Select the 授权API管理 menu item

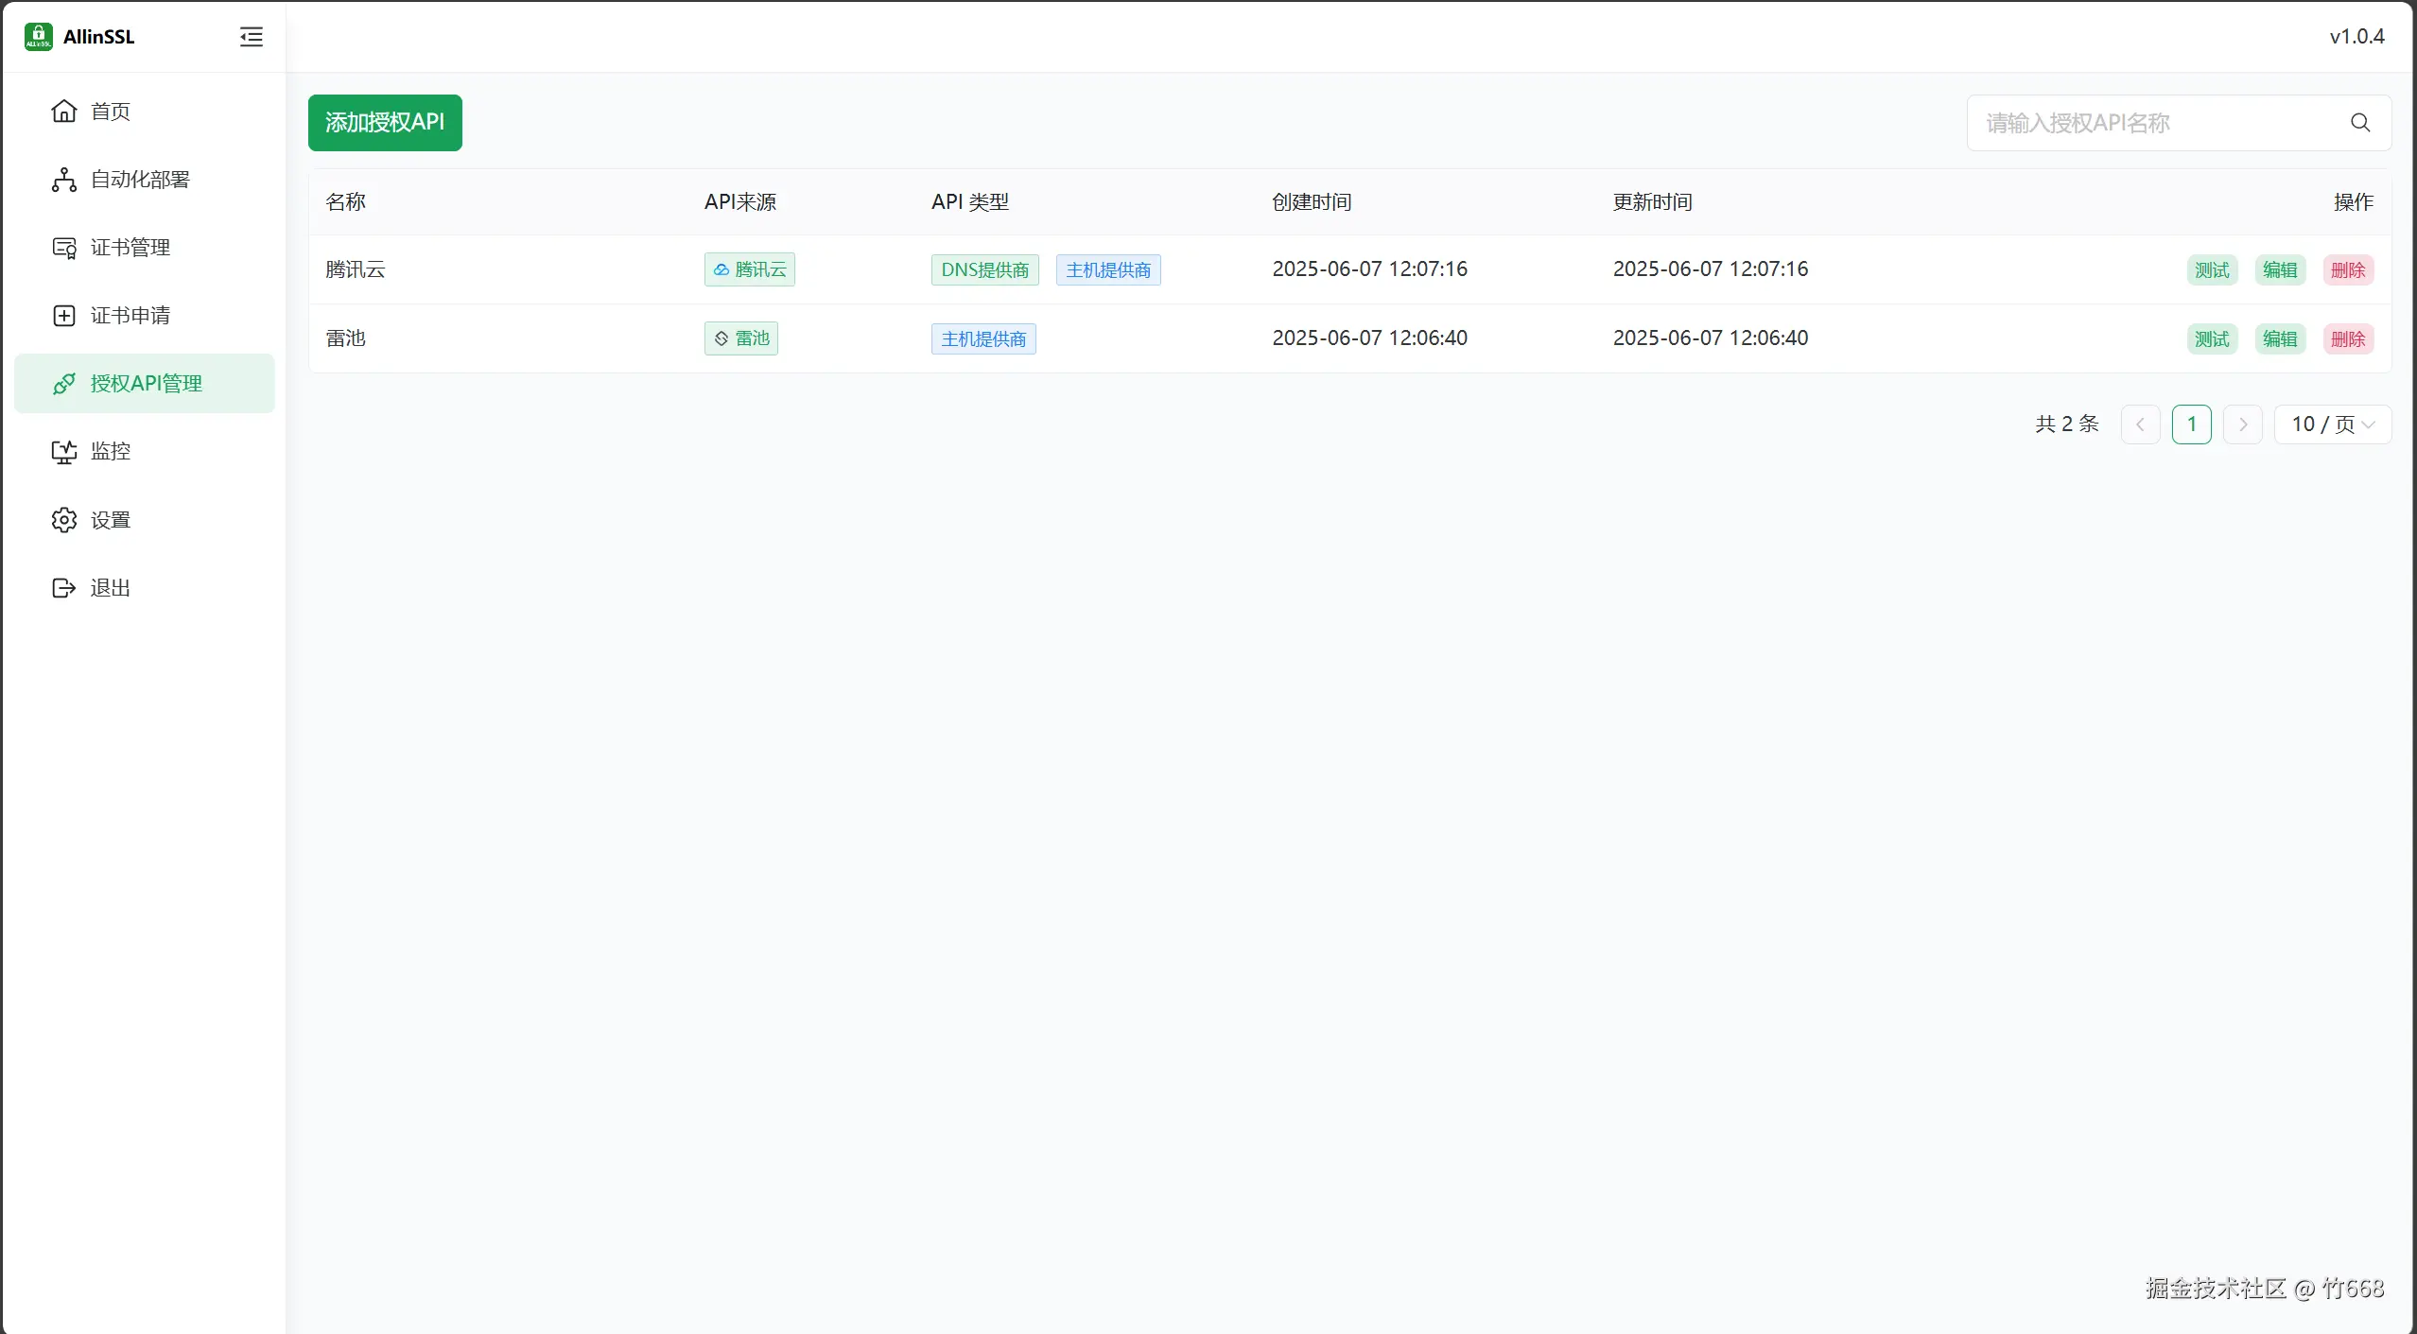pyautogui.click(x=146, y=384)
